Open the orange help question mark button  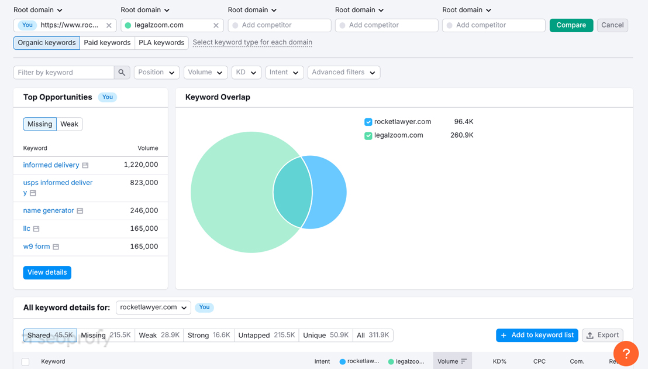tap(626, 353)
